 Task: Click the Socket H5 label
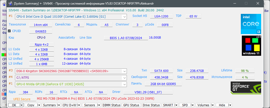(140, 16)
